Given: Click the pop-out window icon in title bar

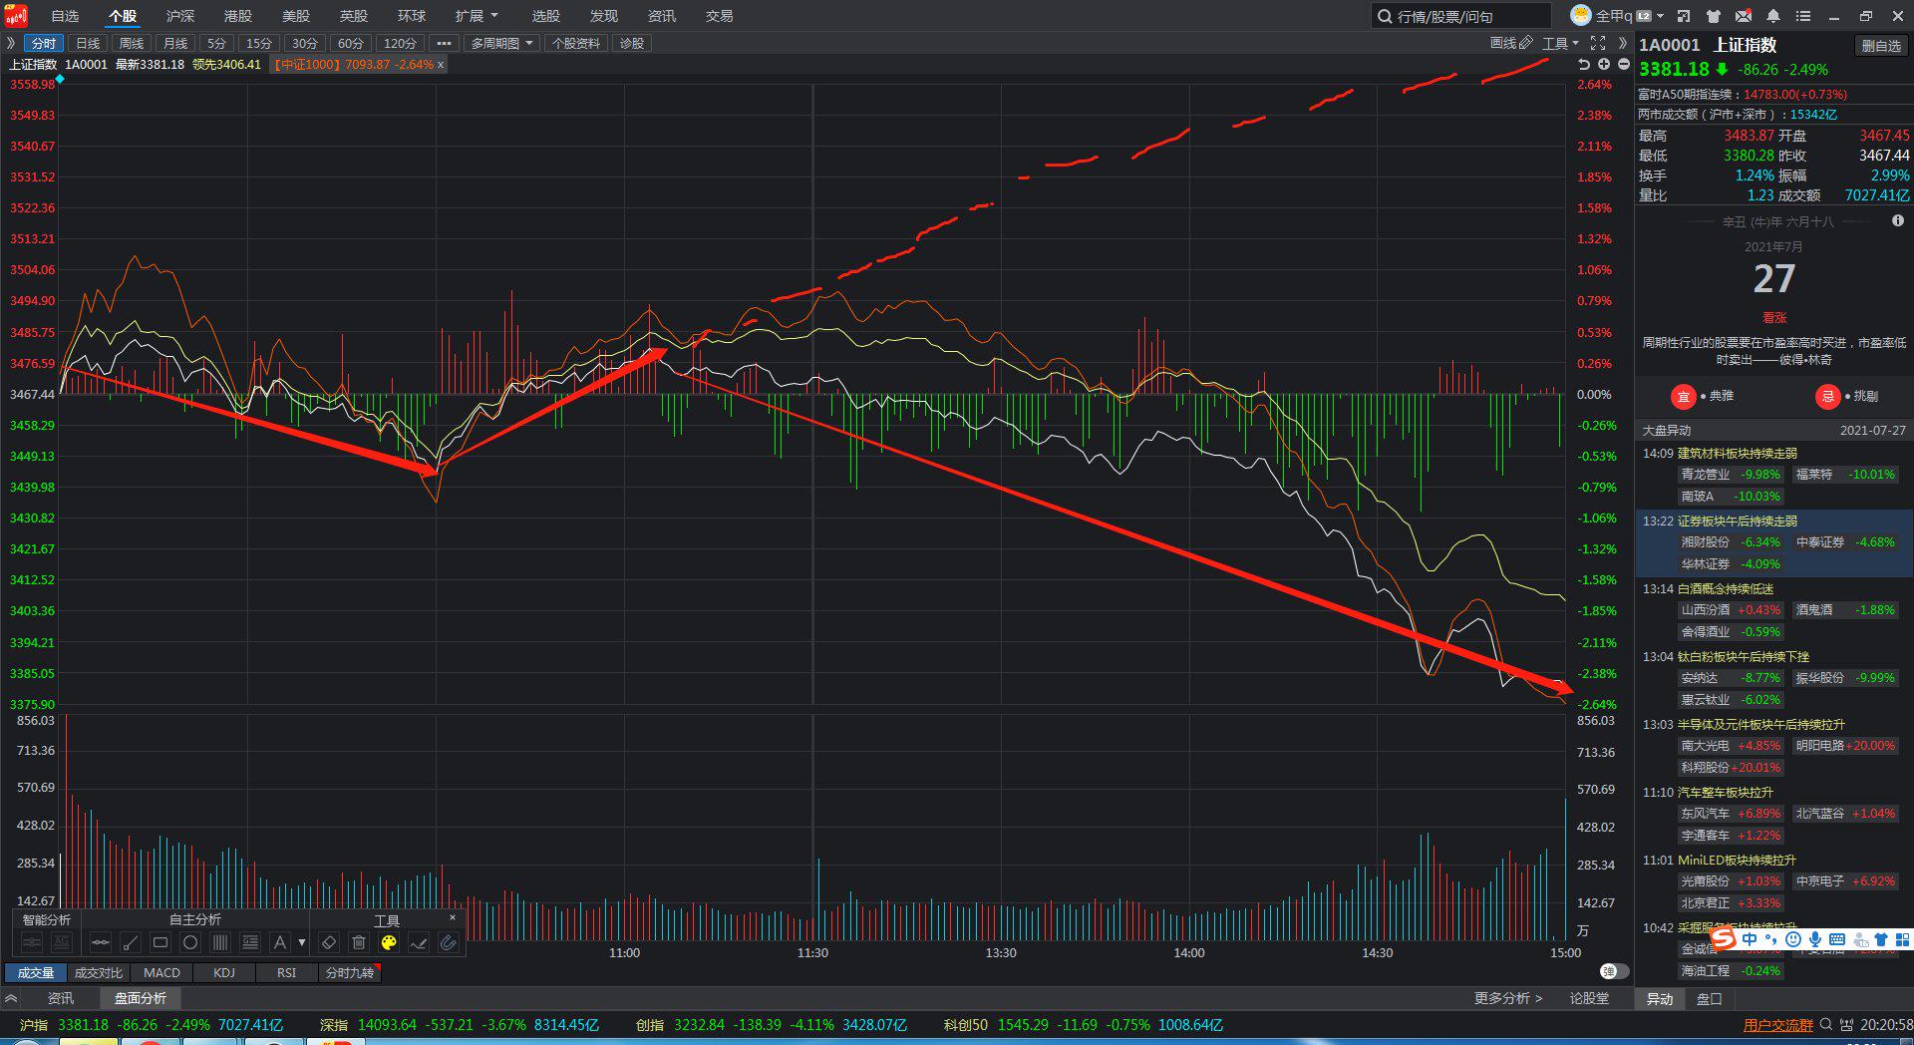Looking at the screenshot, I should click(x=1684, y=16).
